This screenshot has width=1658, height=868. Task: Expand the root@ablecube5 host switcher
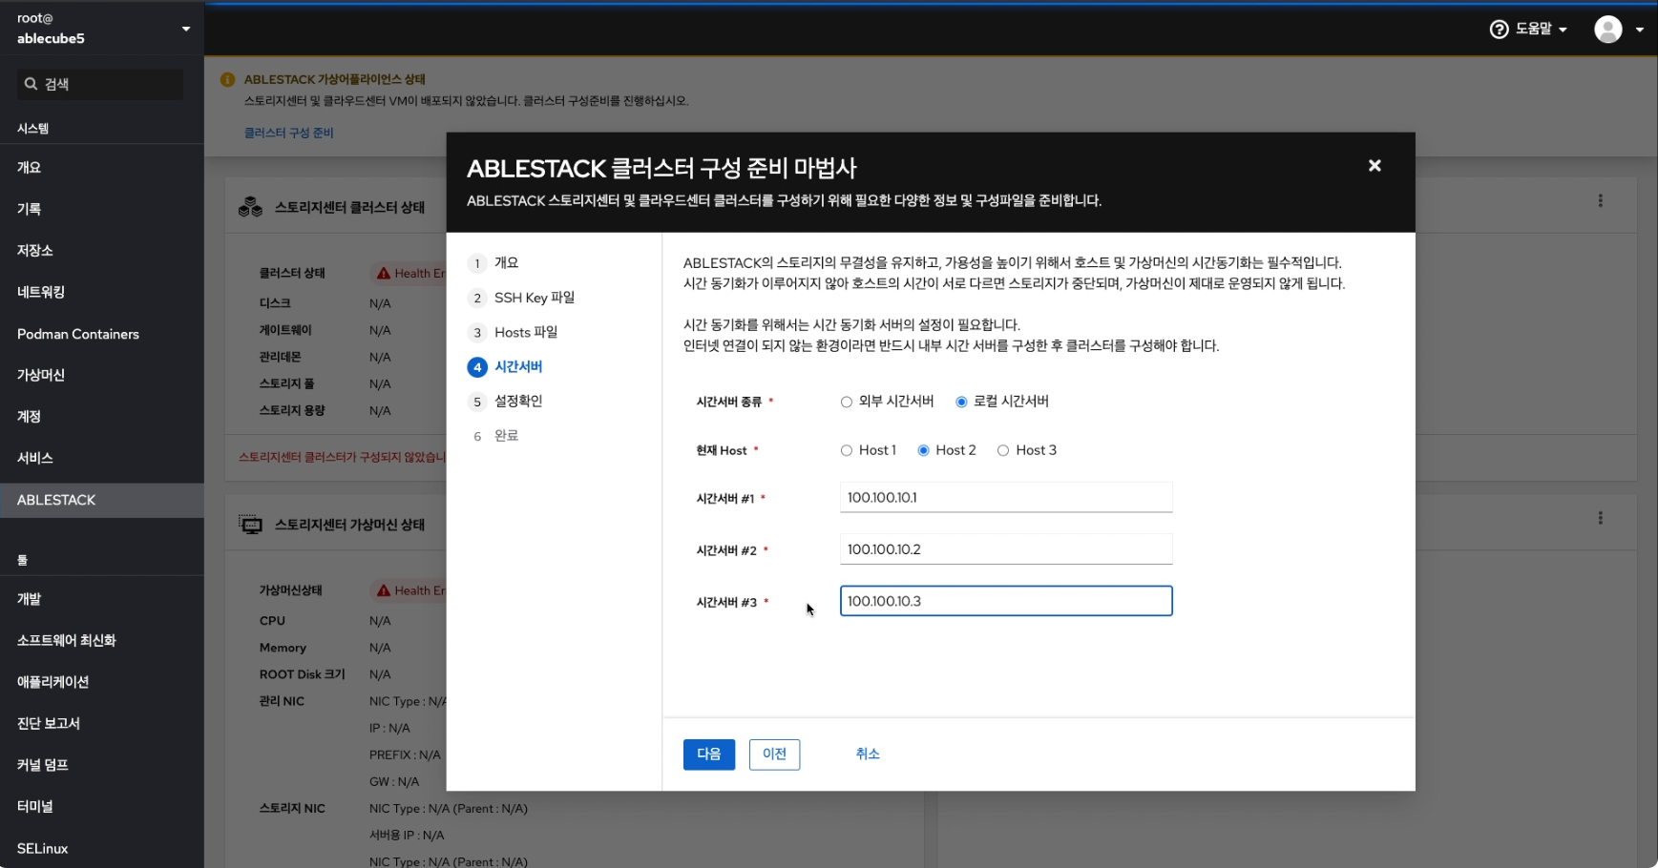click(102, 29)
